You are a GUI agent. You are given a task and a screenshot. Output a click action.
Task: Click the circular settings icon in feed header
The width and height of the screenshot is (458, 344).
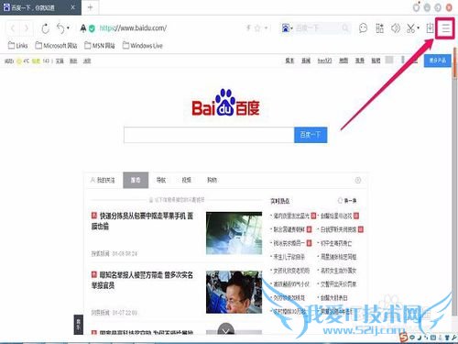[358, 180]
